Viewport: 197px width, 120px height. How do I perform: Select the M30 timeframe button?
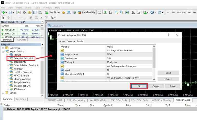[x=184, y=12]
